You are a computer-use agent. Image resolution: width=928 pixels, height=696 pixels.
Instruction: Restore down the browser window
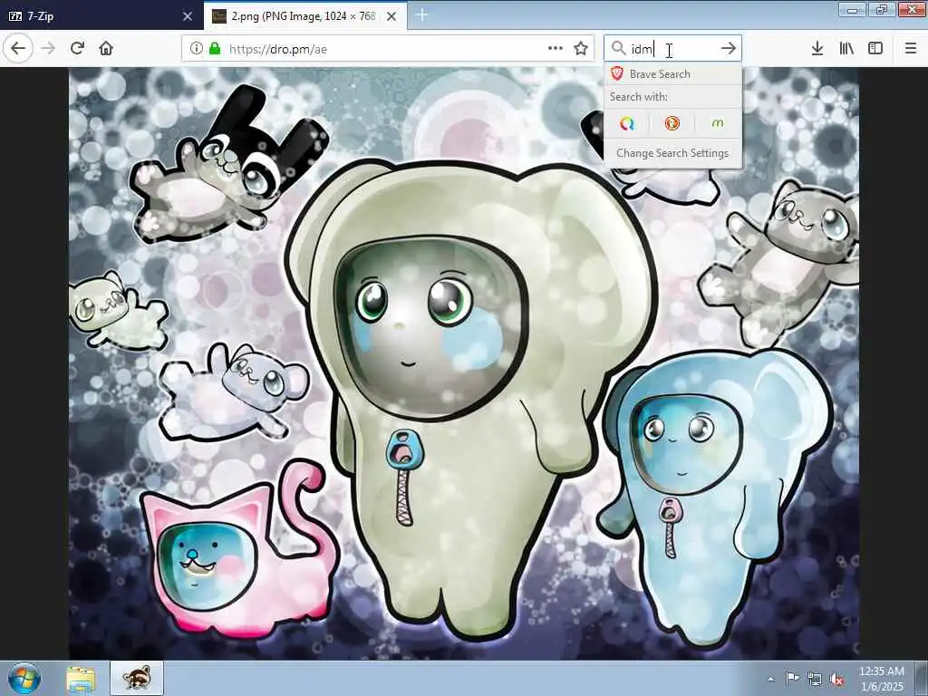coord(882,9)
